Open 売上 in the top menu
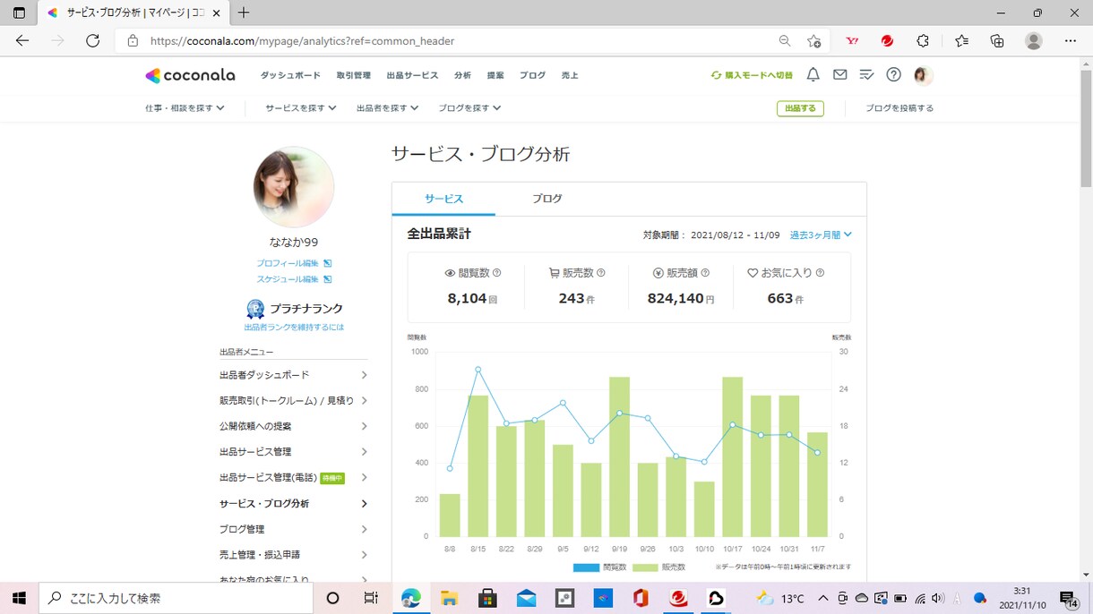1093x614 pixels. tap(570, 75)
